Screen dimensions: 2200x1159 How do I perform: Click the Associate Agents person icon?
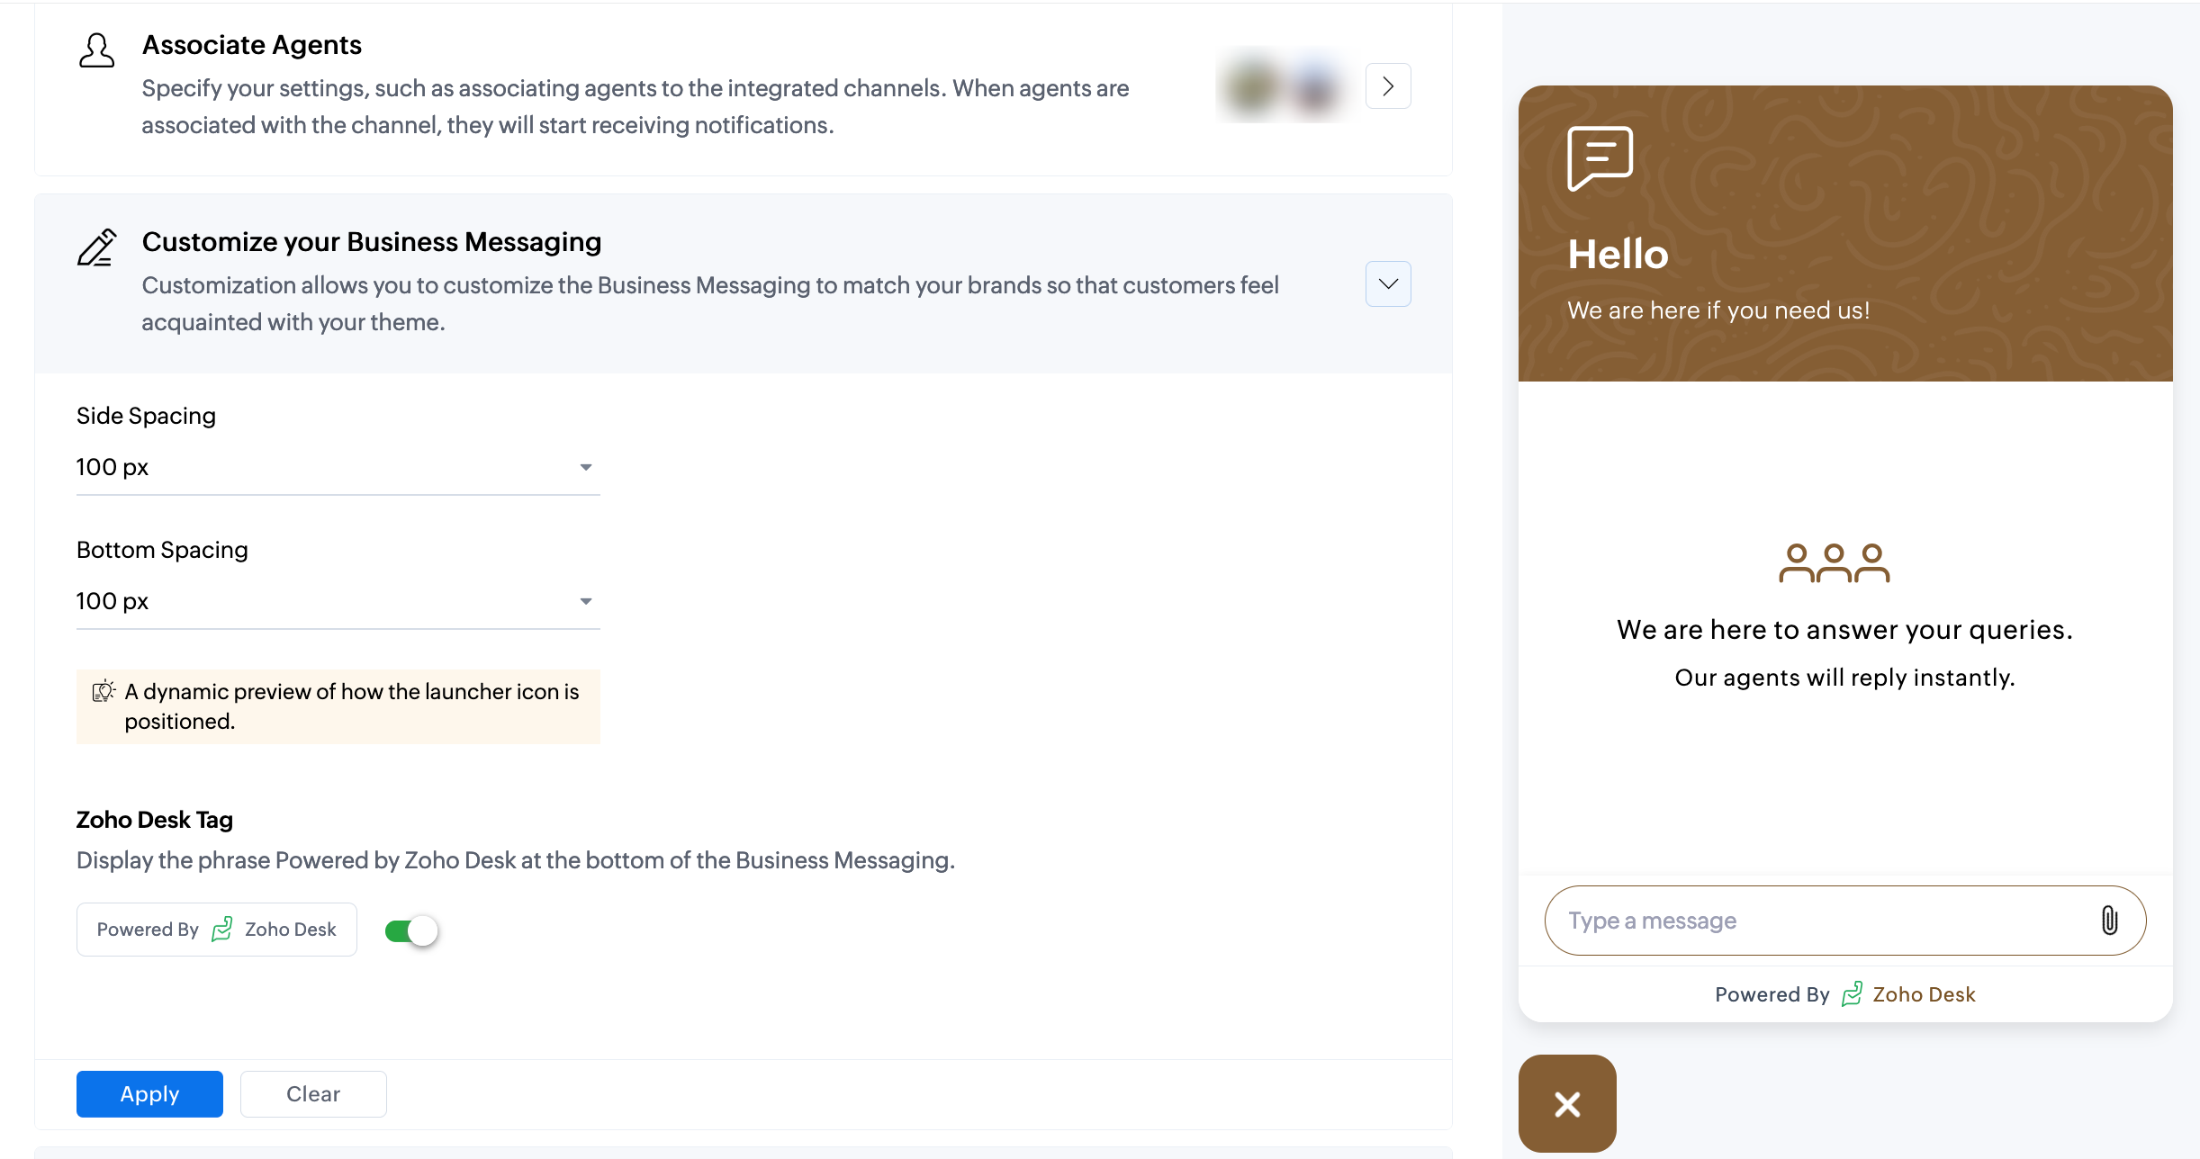96,50
